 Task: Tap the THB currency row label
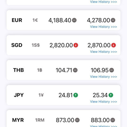[x=18, y=70]
